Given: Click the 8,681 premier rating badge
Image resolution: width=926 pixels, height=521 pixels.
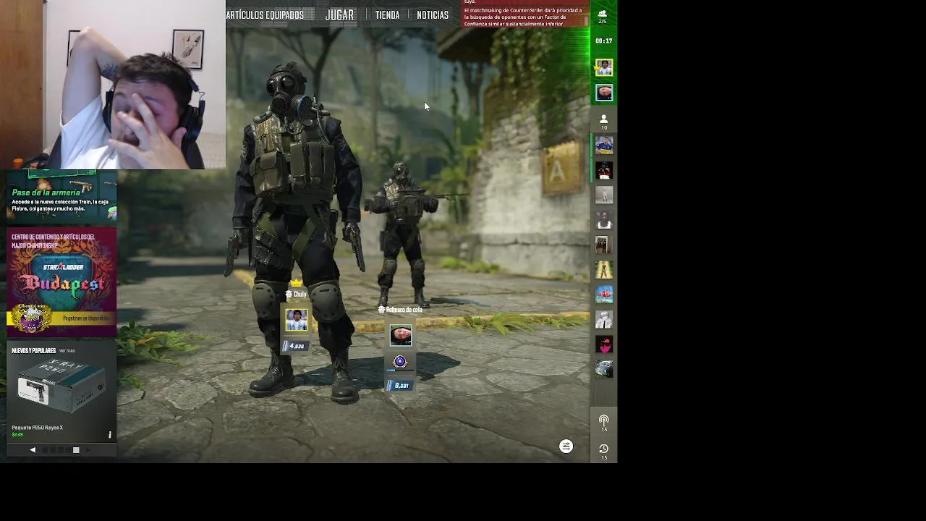Looking at the screenshot, I should point(400,386).
